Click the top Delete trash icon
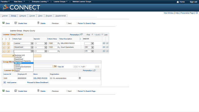199x112 pixels. (x=38, y=23)
